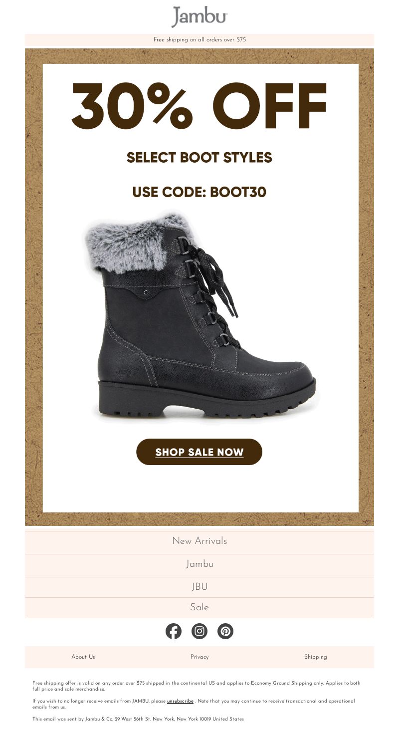Select the Sale menu link

click(199, 608)
